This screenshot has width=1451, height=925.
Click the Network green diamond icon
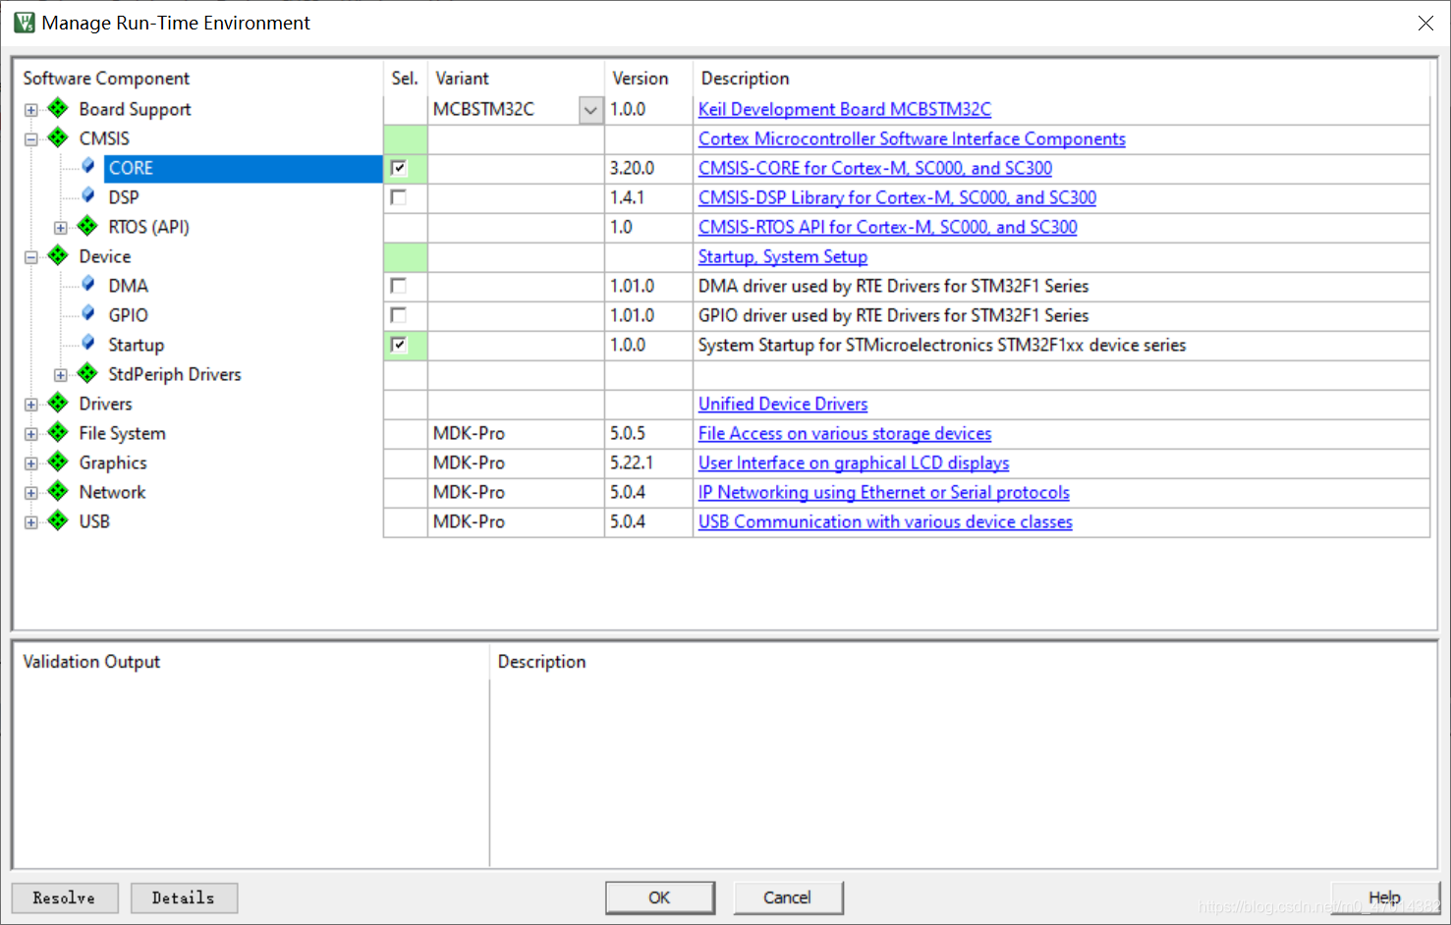[x=58, y=491]
